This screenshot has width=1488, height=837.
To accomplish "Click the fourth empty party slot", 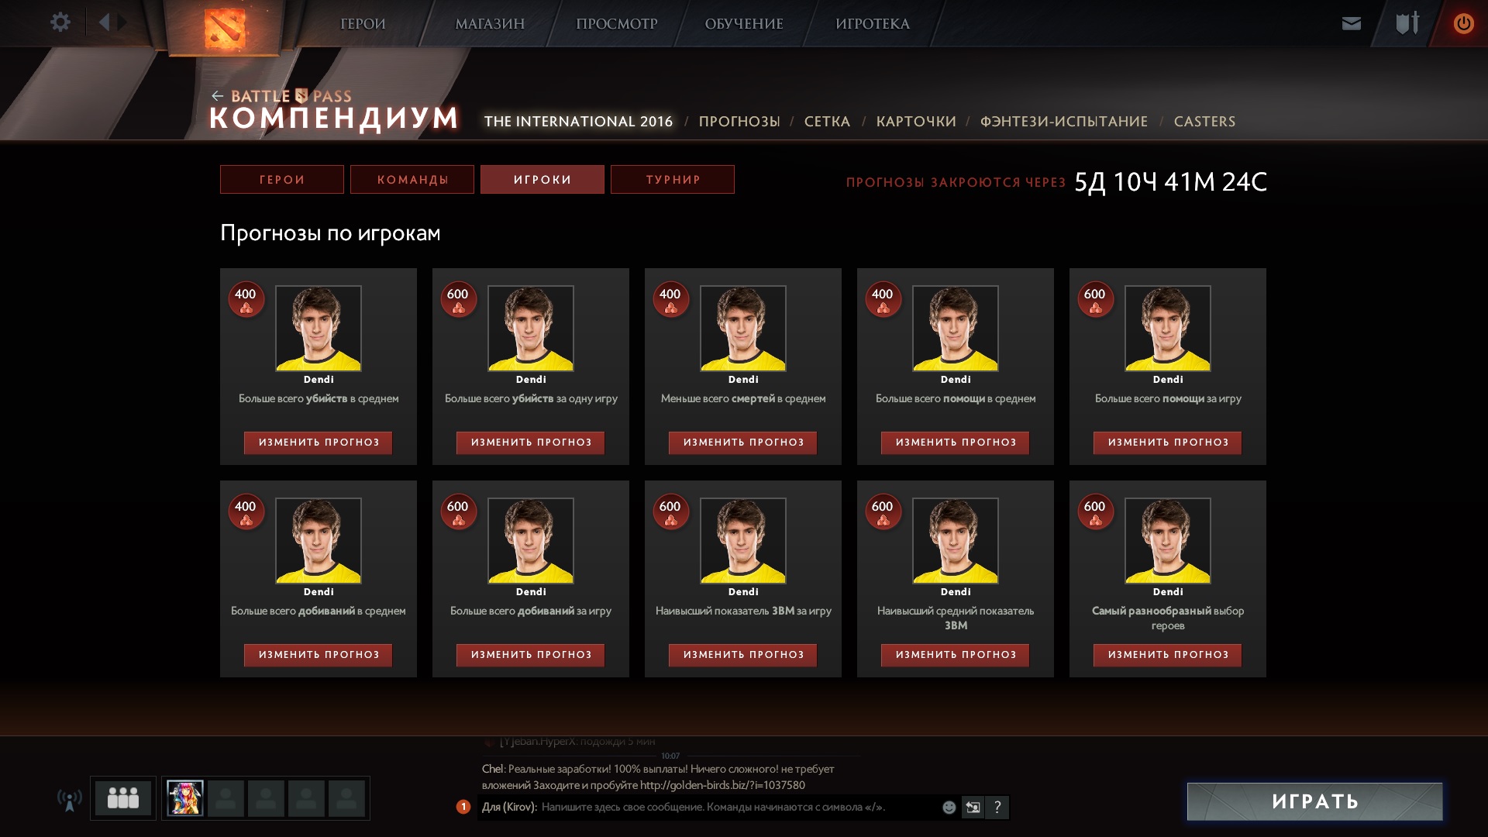I will [346, 798].
